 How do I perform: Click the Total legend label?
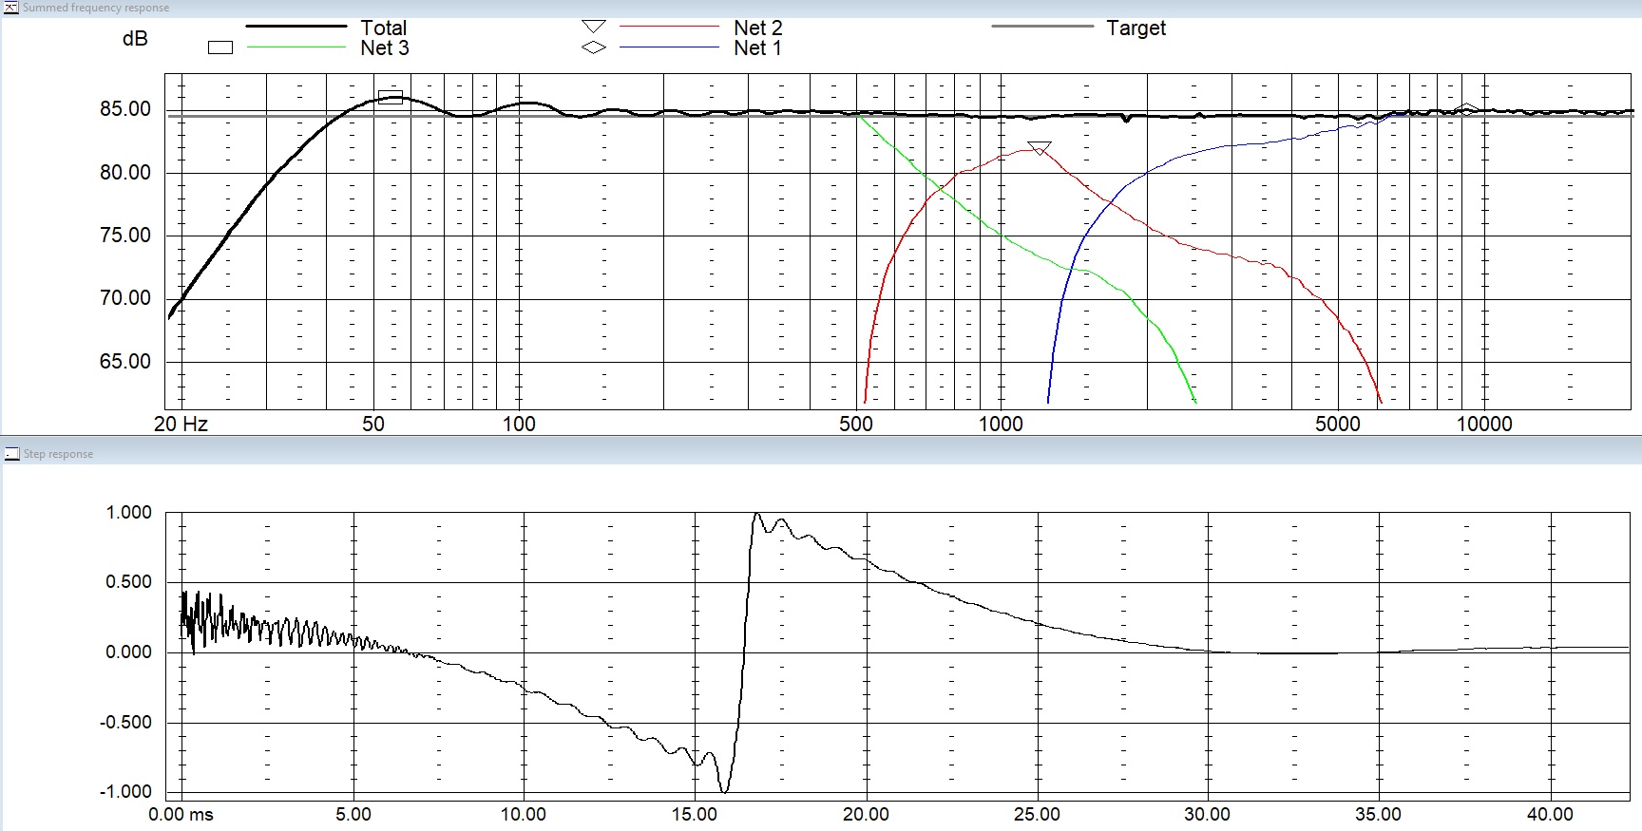coord(384,28)
